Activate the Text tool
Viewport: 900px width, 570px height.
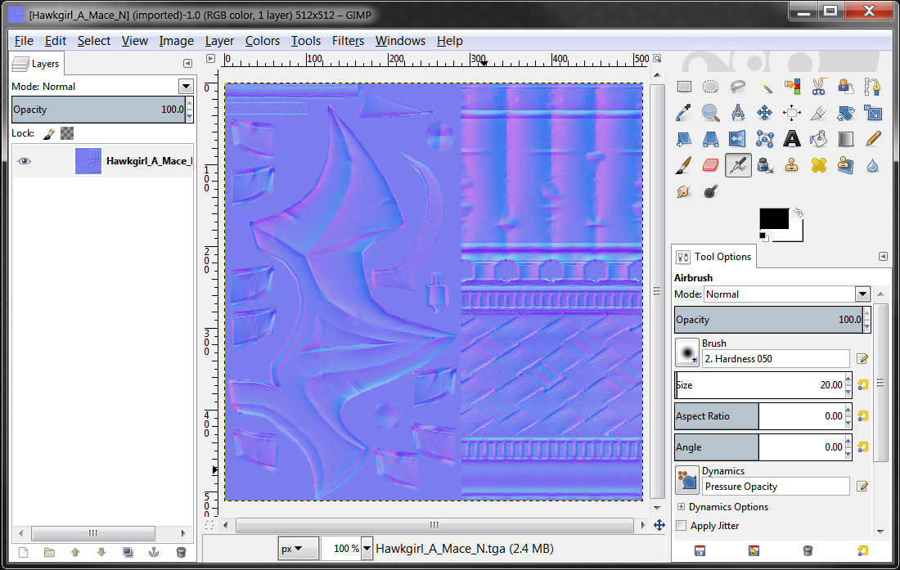pos(792,139)
